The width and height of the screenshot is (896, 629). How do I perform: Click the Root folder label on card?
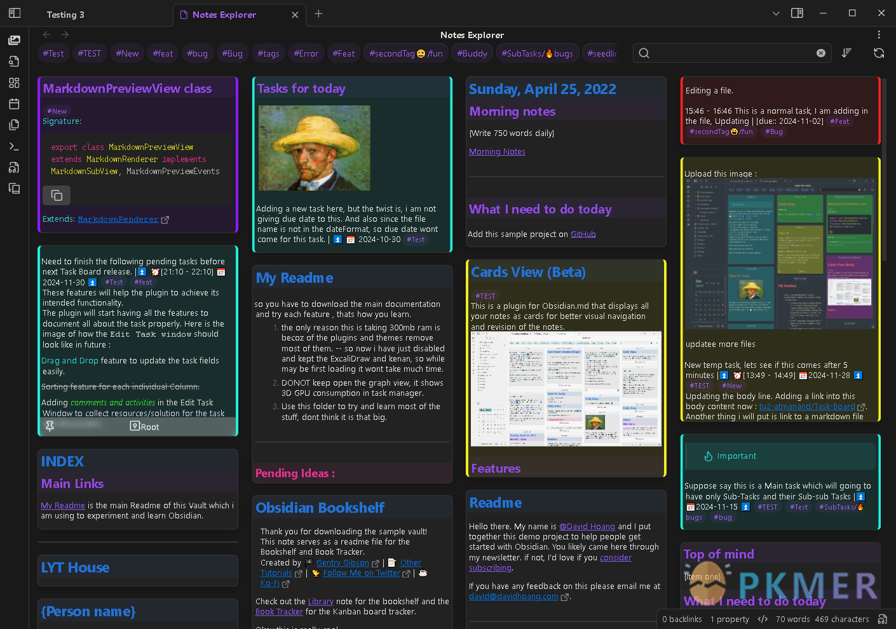[x=145, y=426]
